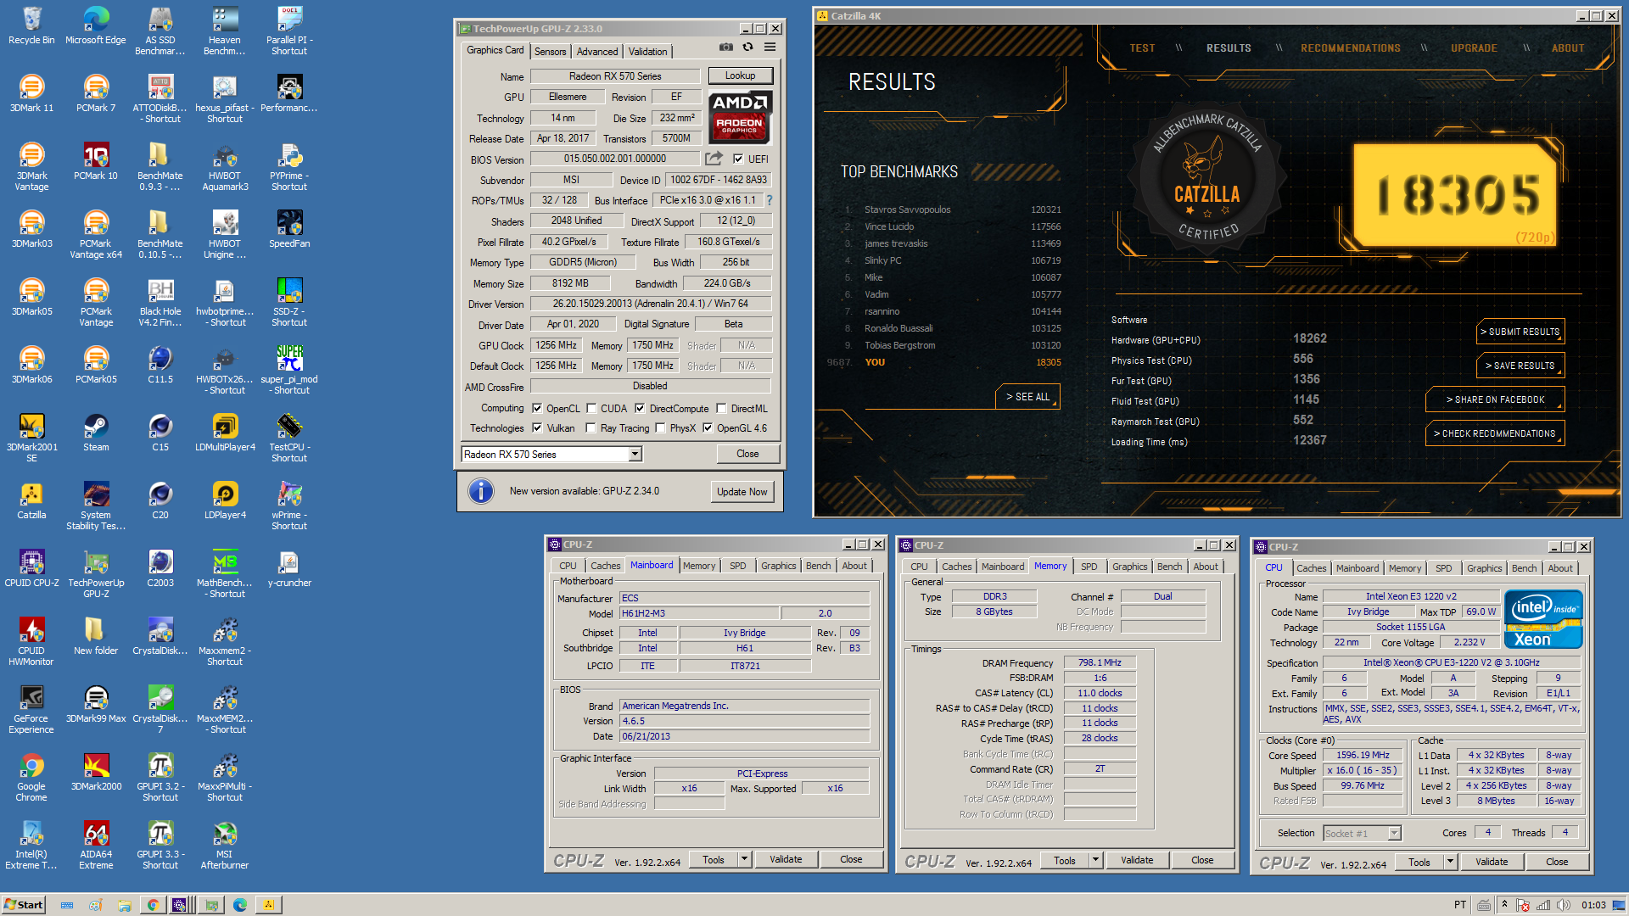Select the PCMark 10 desktop icon
Screen dimensions: 1629x916
coord(96,161)
